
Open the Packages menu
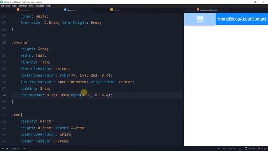(x=40, y=6)
